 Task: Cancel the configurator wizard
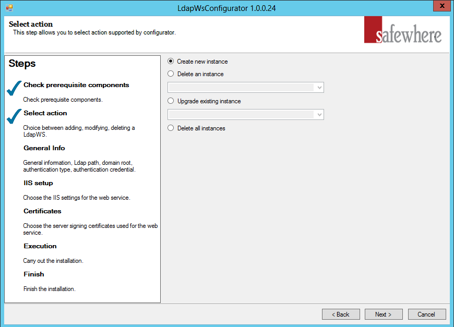pos(427,314)
